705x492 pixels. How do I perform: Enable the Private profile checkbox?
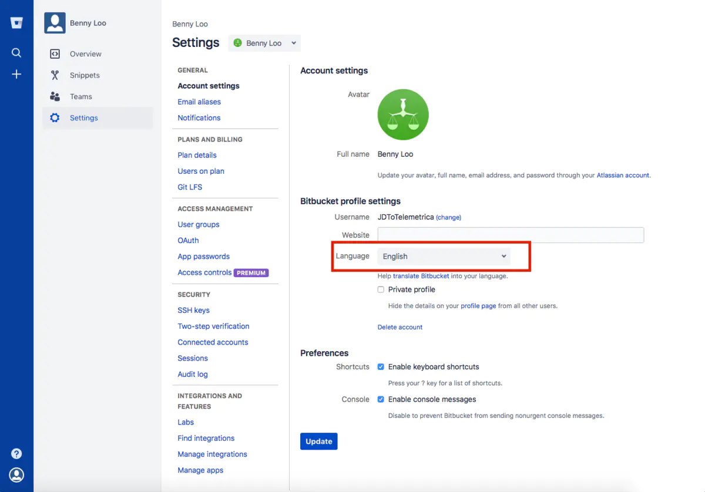pyautogui.click(x=381, y=289)
